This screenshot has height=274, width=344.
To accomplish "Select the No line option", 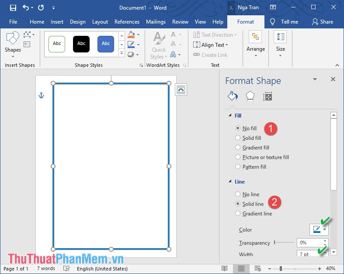I will (247, 194).
